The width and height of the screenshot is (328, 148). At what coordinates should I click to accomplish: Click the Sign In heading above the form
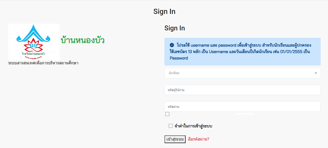tap(175, 28)
